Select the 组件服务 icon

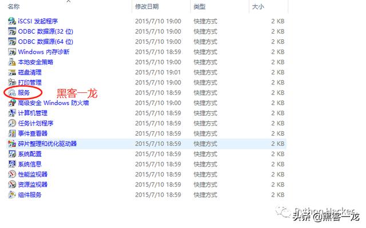pyautogui.click(x=12, y=195)
